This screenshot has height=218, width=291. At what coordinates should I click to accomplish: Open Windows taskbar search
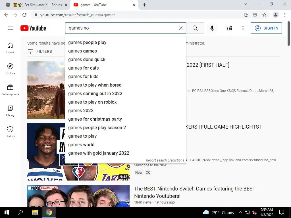pyautogui.click(x=20, y=212)
